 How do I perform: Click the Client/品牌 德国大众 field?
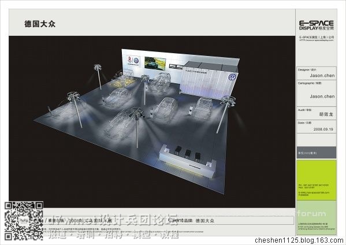pos(191,220)
